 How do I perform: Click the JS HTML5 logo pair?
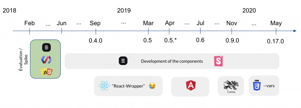[46, 72]
